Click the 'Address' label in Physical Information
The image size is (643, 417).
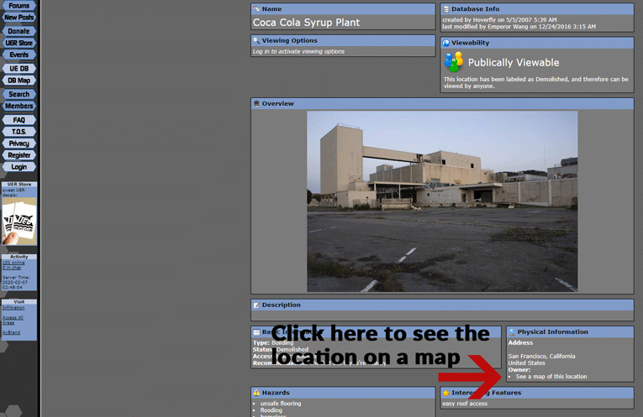520,342
